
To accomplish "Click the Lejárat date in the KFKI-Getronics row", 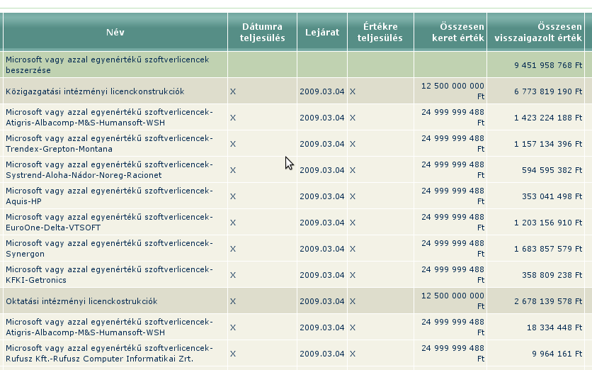I will point(322,275).
